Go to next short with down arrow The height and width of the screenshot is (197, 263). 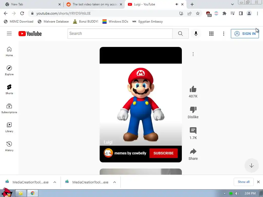pyautogui.click(x=251, y=165)
